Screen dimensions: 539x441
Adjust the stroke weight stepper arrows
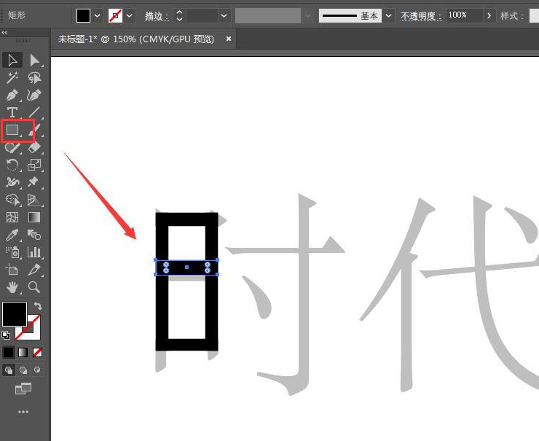click(x=179, y=16)
